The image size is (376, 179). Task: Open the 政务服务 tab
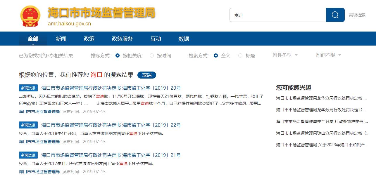tap(122, 39)
